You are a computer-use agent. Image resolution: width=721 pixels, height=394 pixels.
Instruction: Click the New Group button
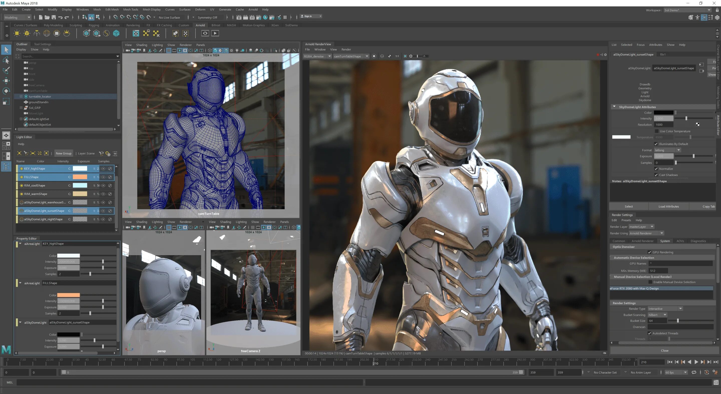[64, 153]
